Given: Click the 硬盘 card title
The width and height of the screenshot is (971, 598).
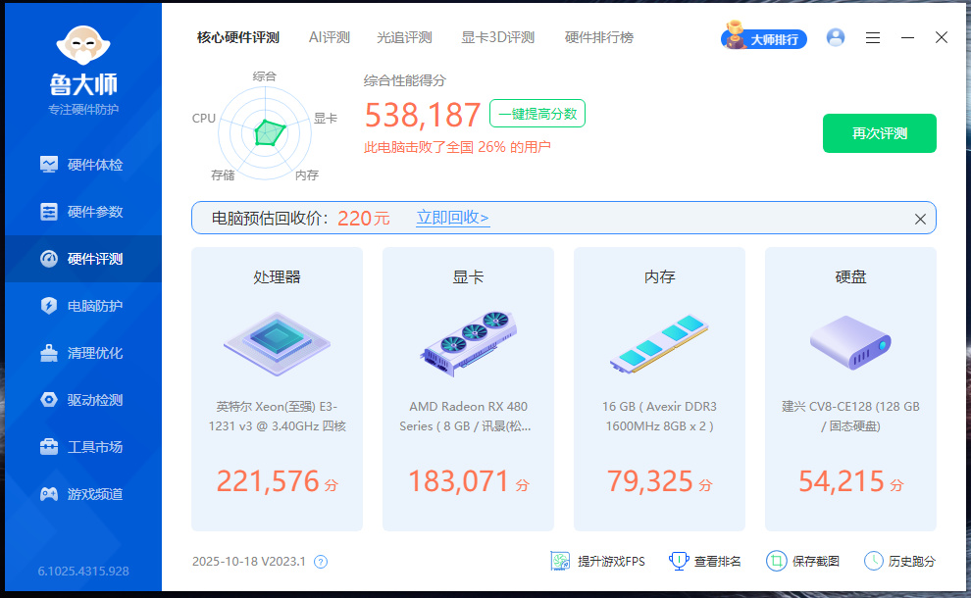Looking at the screenshot, I should [851, 276].
